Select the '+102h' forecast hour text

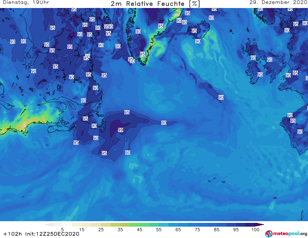[13, 234]
